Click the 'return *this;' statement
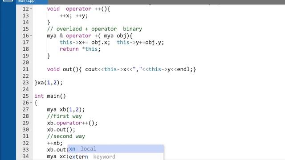The width and height of the screenshot is (285, 160). point(80,49)
